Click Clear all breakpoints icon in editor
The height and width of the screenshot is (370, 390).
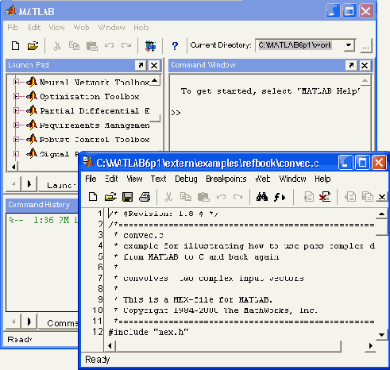coord(325,197)
